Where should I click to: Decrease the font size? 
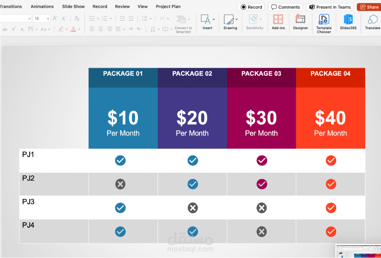pos(64,18)
